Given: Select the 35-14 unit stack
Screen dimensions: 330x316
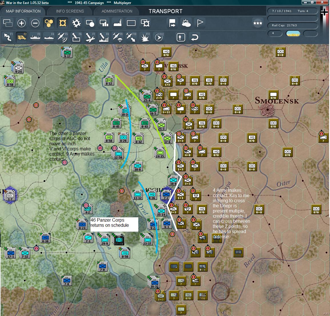Looking at the screenshot, I should (161, 210).
